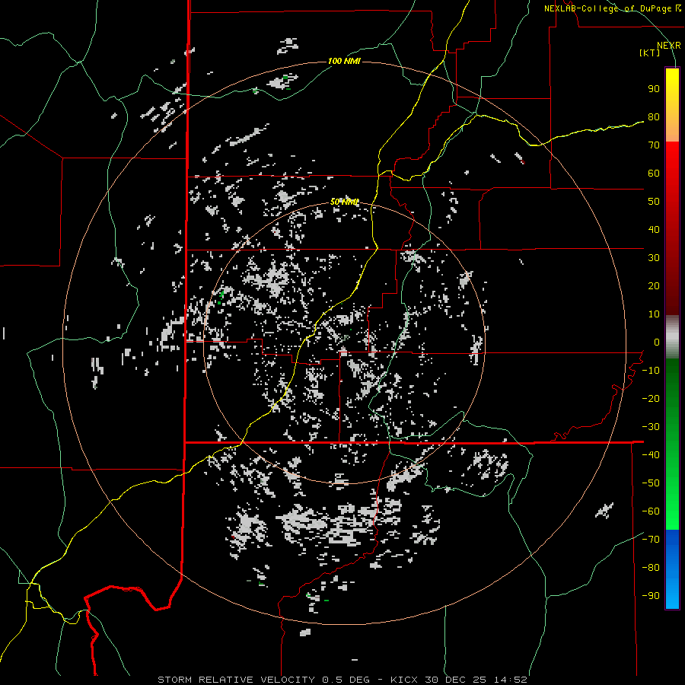Viewport: 685px width, 685px height.
Task: Click the [KT] units label
Action: pos(649,53)
